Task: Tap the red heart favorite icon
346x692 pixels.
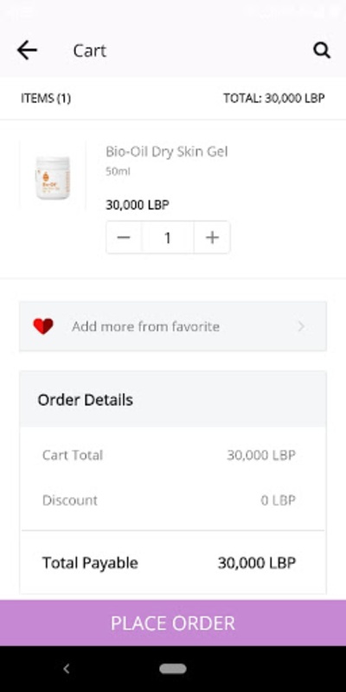Action: pos(43,326)
